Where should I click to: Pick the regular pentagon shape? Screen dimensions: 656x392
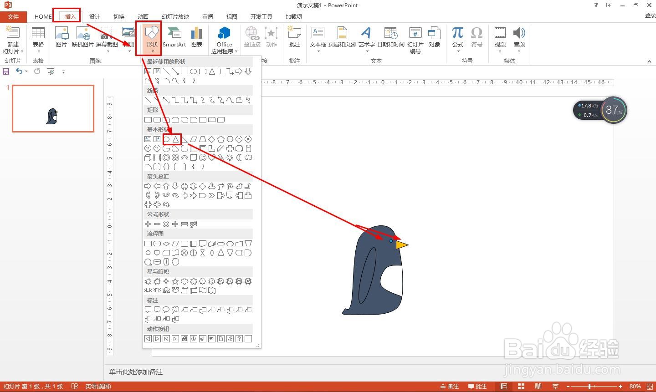[221, 139]
